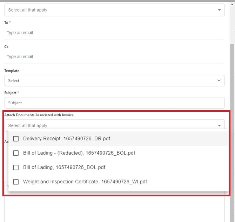Open the top Select all that apply dropdown

coord(114,10)
